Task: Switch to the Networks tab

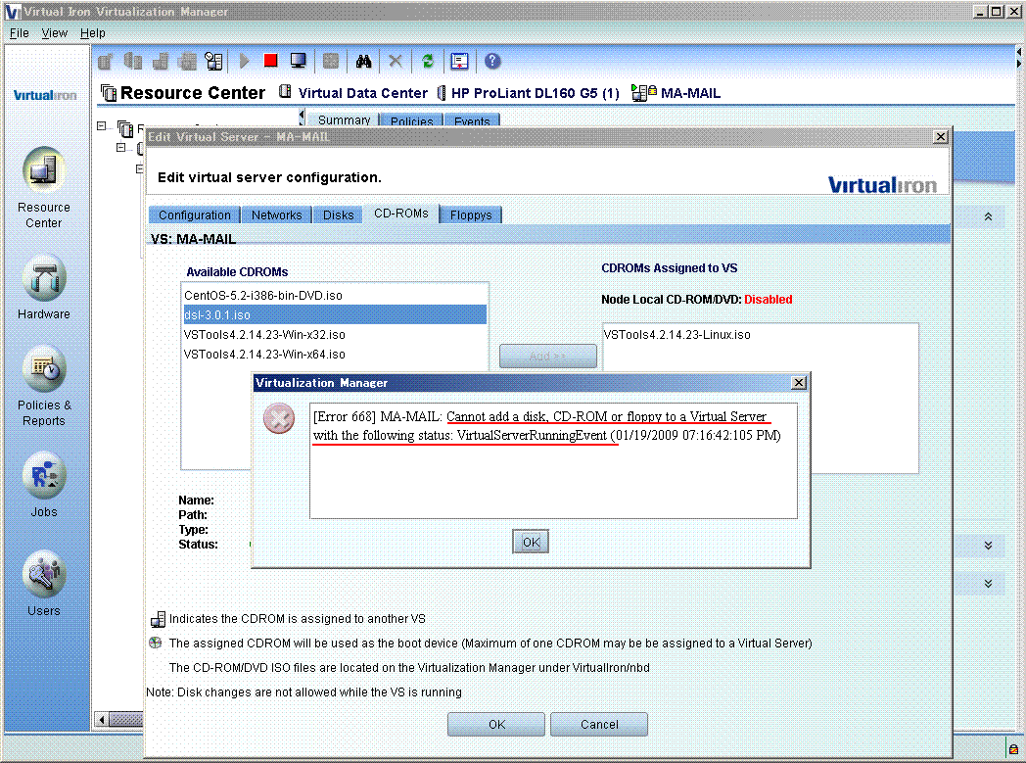Action: coord(276,215)
